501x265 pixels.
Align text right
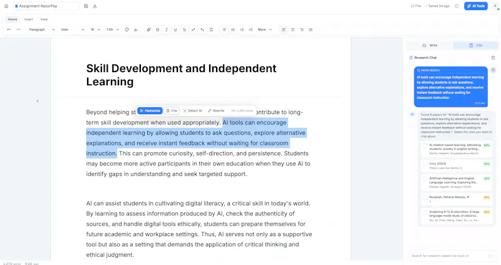click(x=302, y=29)
